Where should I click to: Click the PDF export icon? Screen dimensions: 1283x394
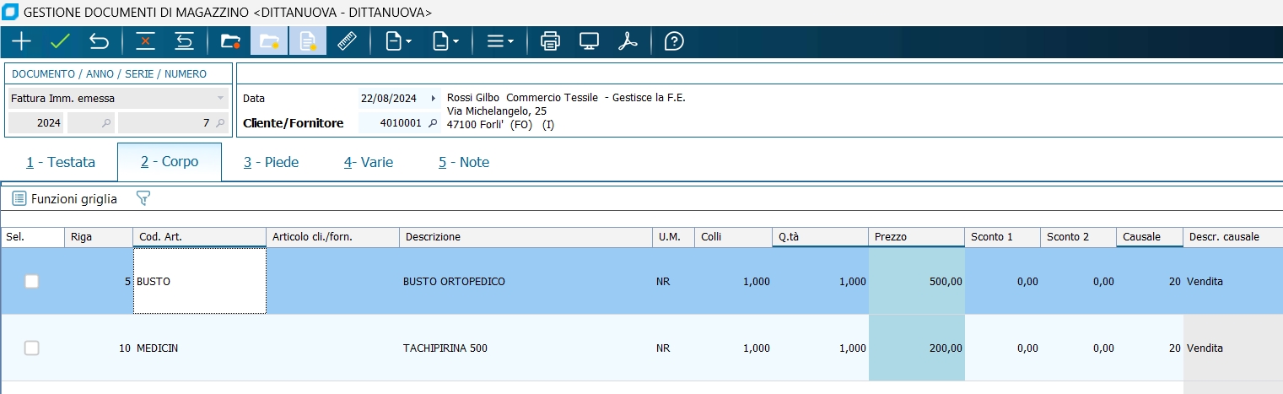(x=628, y=41)
